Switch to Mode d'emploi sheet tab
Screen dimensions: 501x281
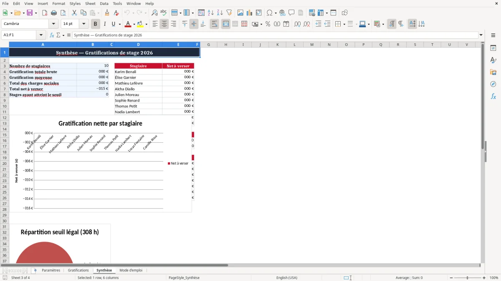point(131,271)
